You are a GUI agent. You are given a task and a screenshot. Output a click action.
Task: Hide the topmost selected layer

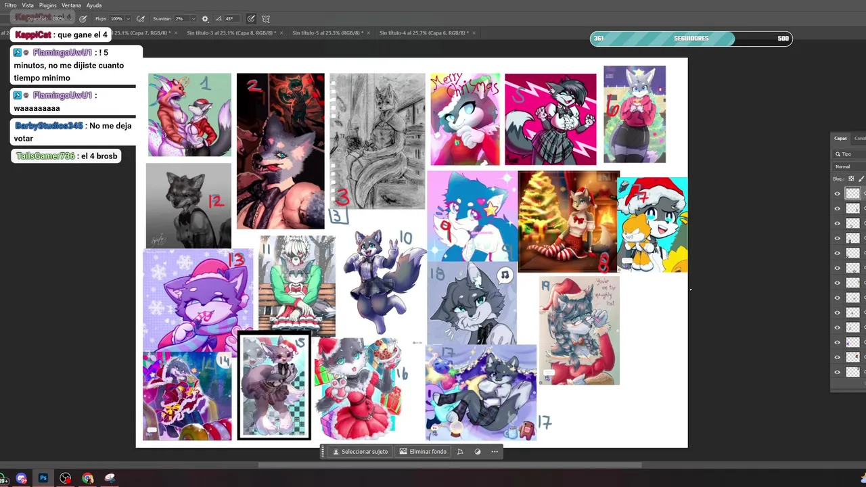(x=837, y=193)
